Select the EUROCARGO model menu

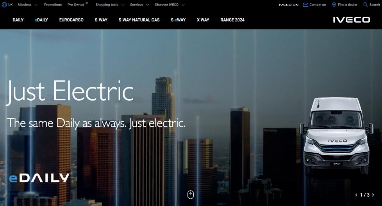71,20
